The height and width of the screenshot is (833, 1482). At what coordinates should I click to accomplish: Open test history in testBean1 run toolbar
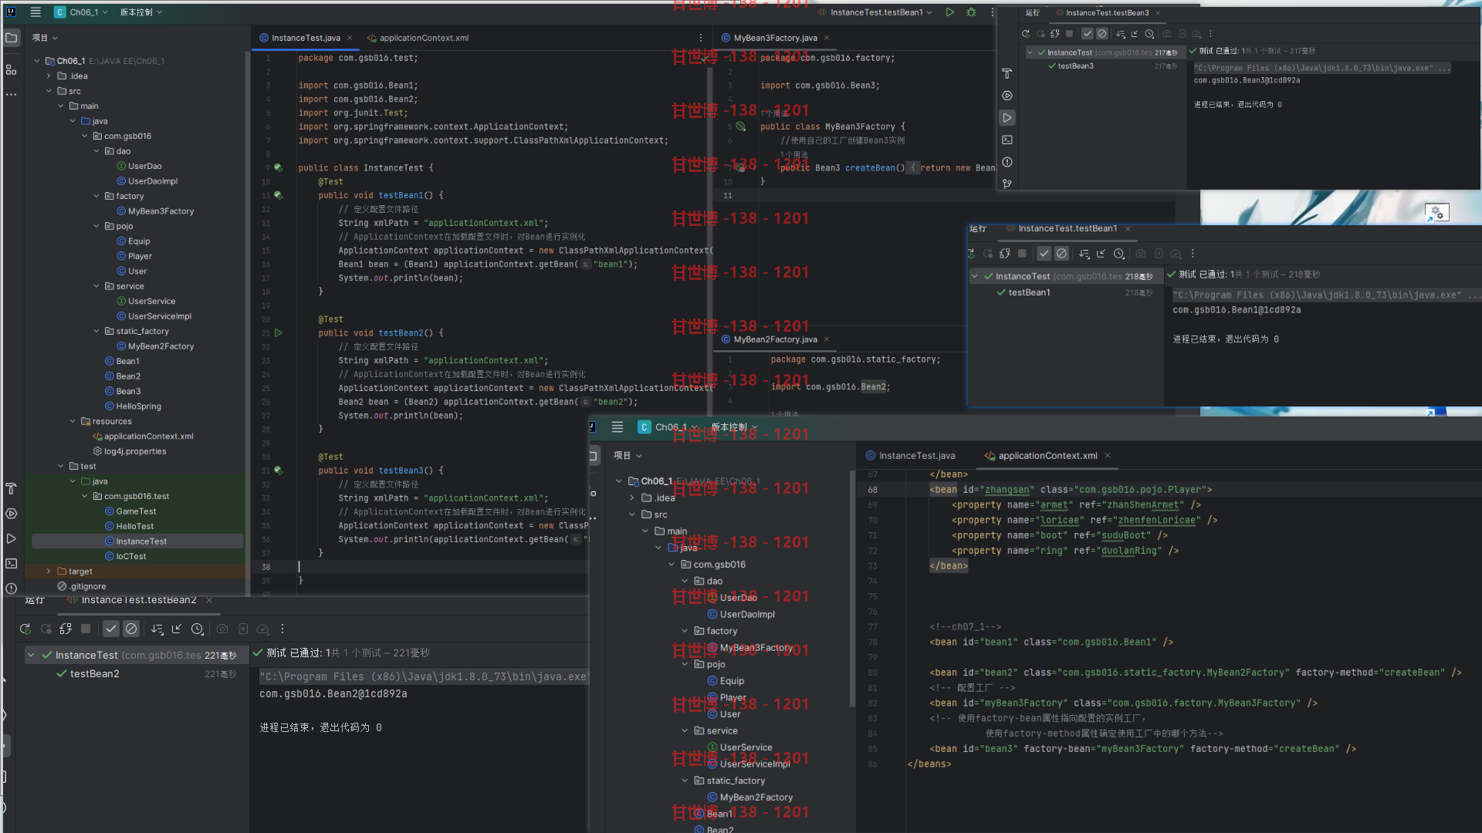tap(1118, 254)
